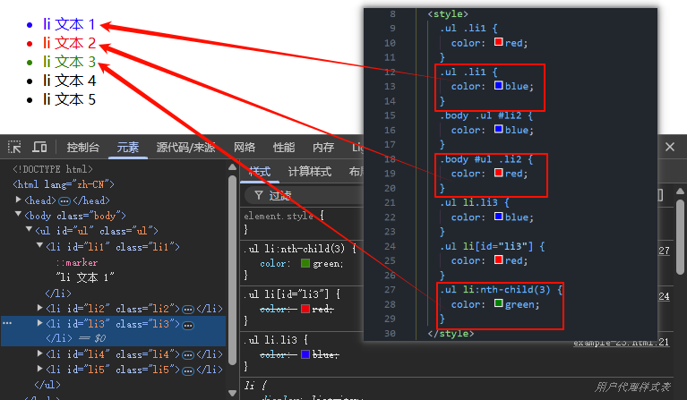The width and height of the screenshot is (687, 400).
Task: Expand the head element node
Action: 19,200
